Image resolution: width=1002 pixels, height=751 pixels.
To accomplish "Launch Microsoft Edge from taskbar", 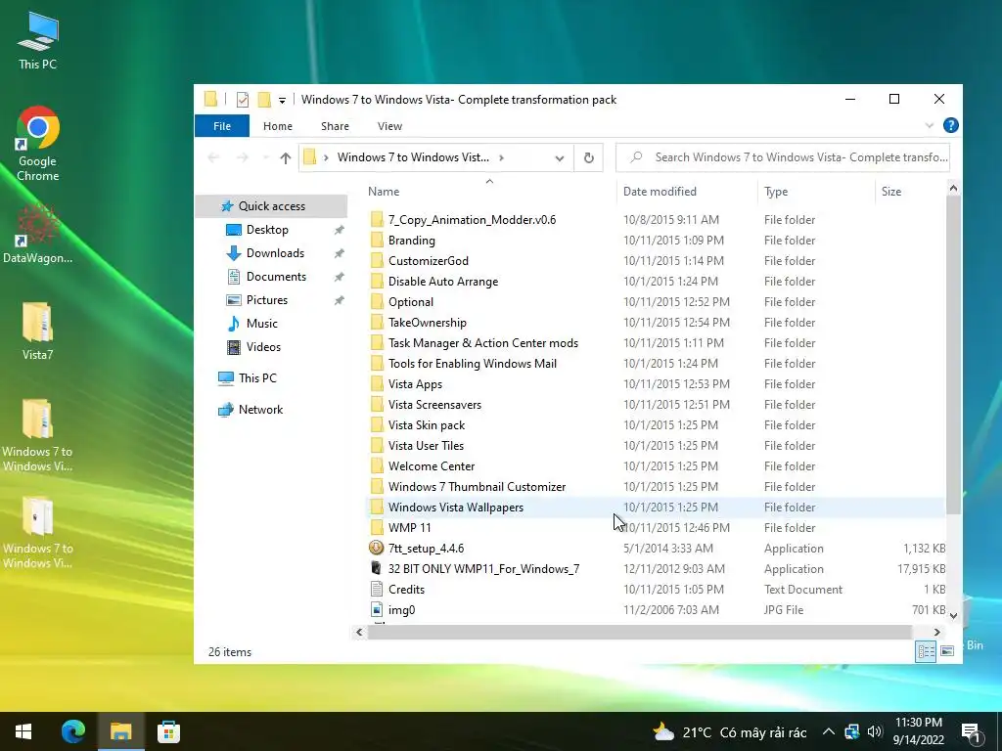I will click(x=72, y=731).
